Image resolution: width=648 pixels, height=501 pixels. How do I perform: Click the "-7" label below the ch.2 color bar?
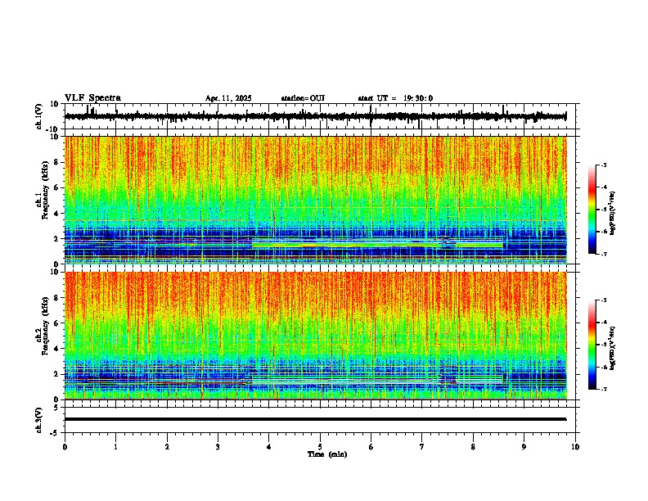tap(603, 389)
